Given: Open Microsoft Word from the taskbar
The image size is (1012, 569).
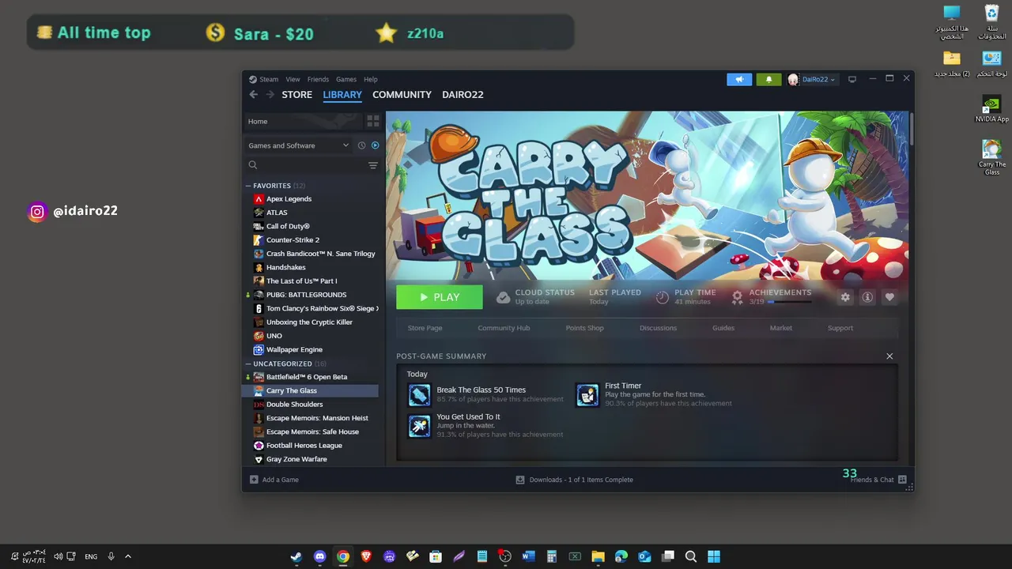Looking at the screenshot, I should coord(528,556).
